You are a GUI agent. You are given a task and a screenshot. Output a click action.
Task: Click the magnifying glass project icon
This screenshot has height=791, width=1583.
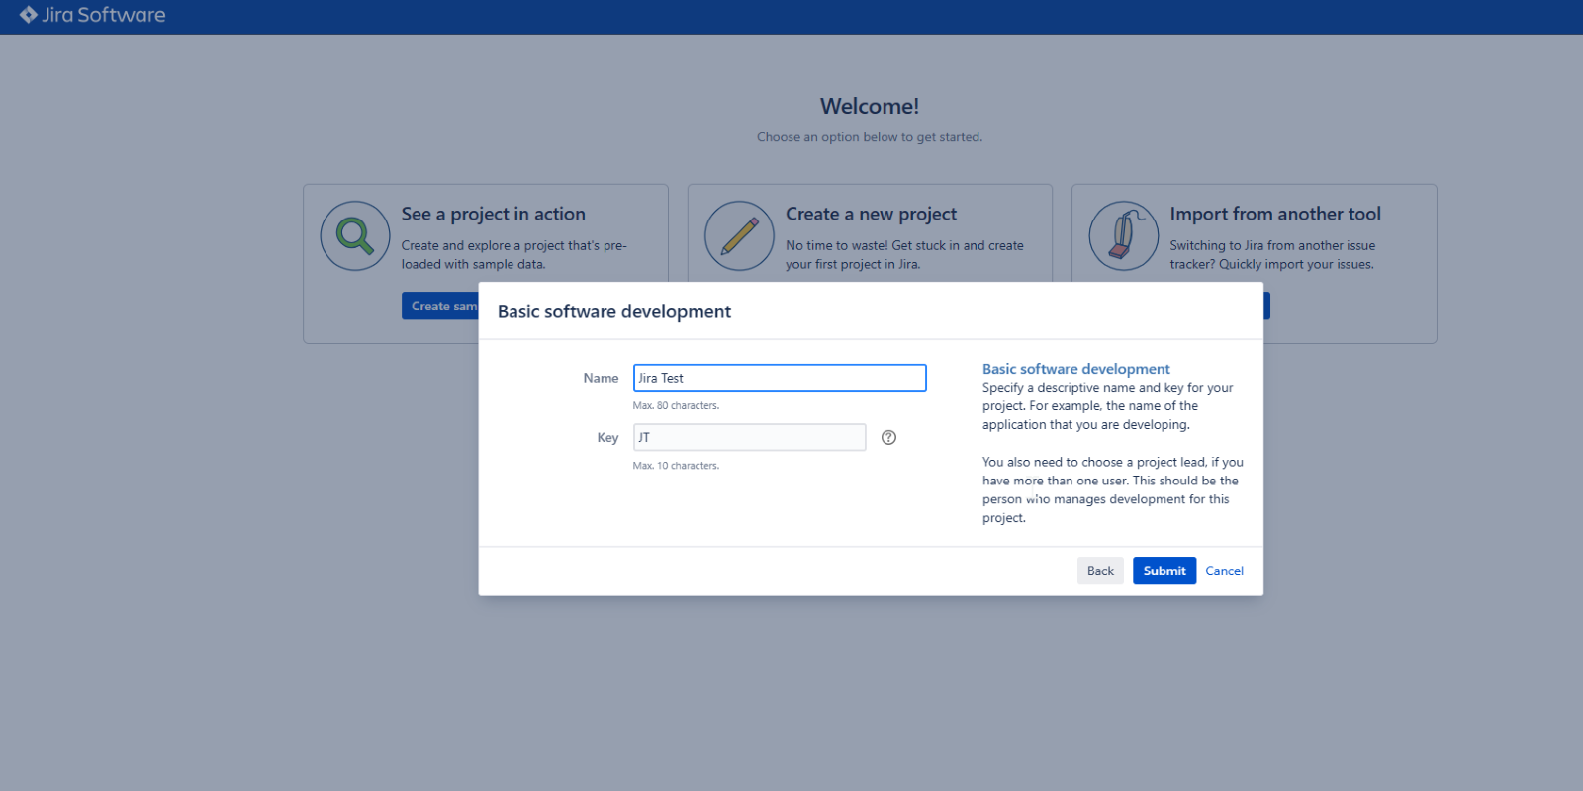click(x=355, y=236)
